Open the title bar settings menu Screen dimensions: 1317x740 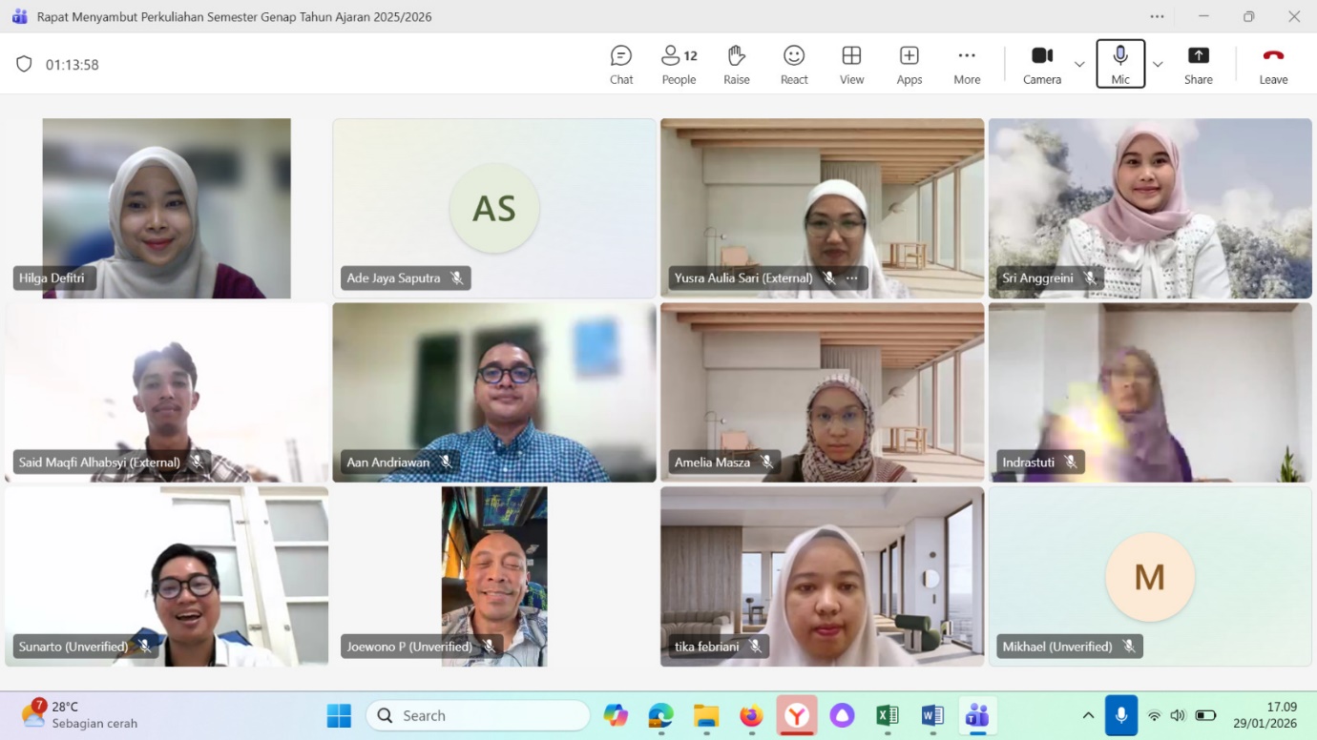(1157, 16)
